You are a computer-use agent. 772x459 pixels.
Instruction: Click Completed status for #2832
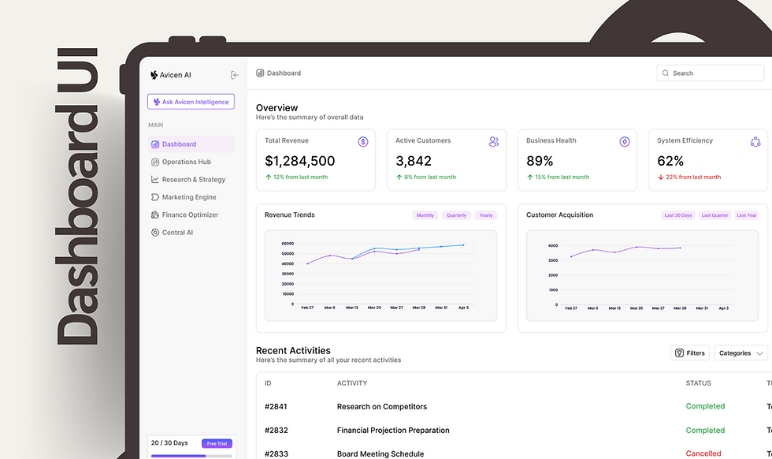coord(705,431)
